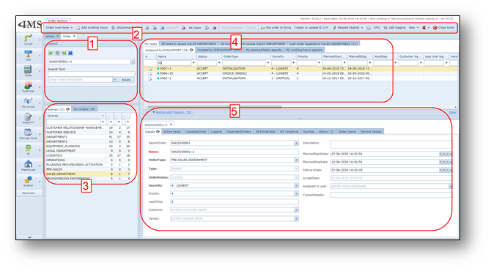Close the Order tab

coord(74,37)
